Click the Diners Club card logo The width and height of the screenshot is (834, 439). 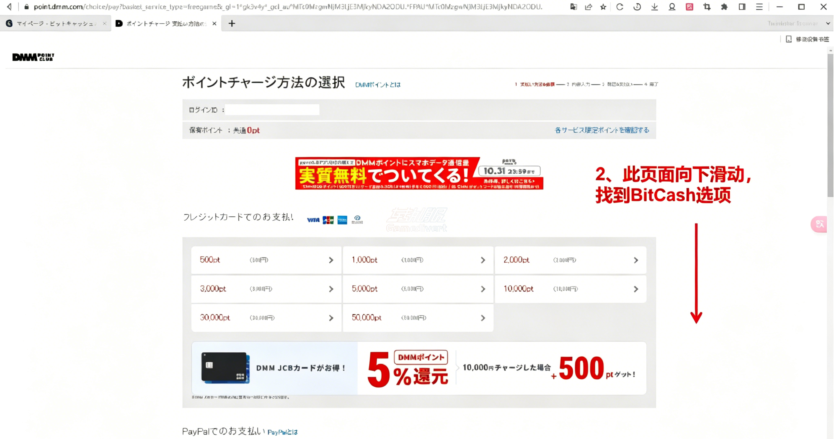pyautogui.click(x=357, y=219)
